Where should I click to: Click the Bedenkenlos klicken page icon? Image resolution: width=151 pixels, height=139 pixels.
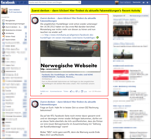pos(4,30)
